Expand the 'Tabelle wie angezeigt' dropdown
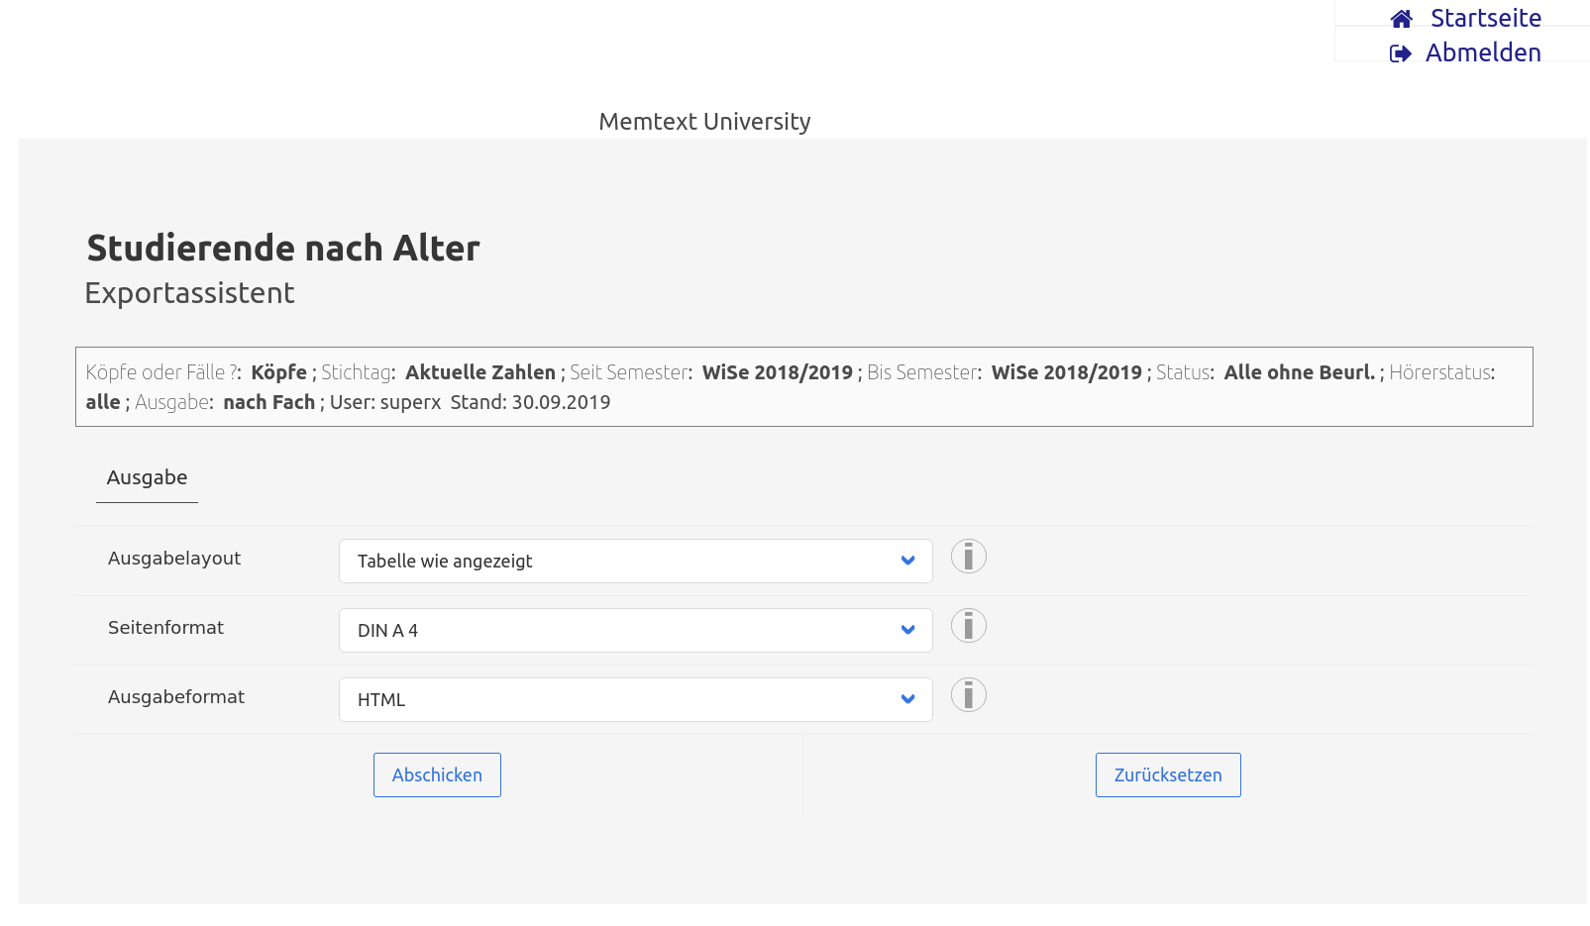This screenshot has width=1590, height=926. (x=636, y=561)
